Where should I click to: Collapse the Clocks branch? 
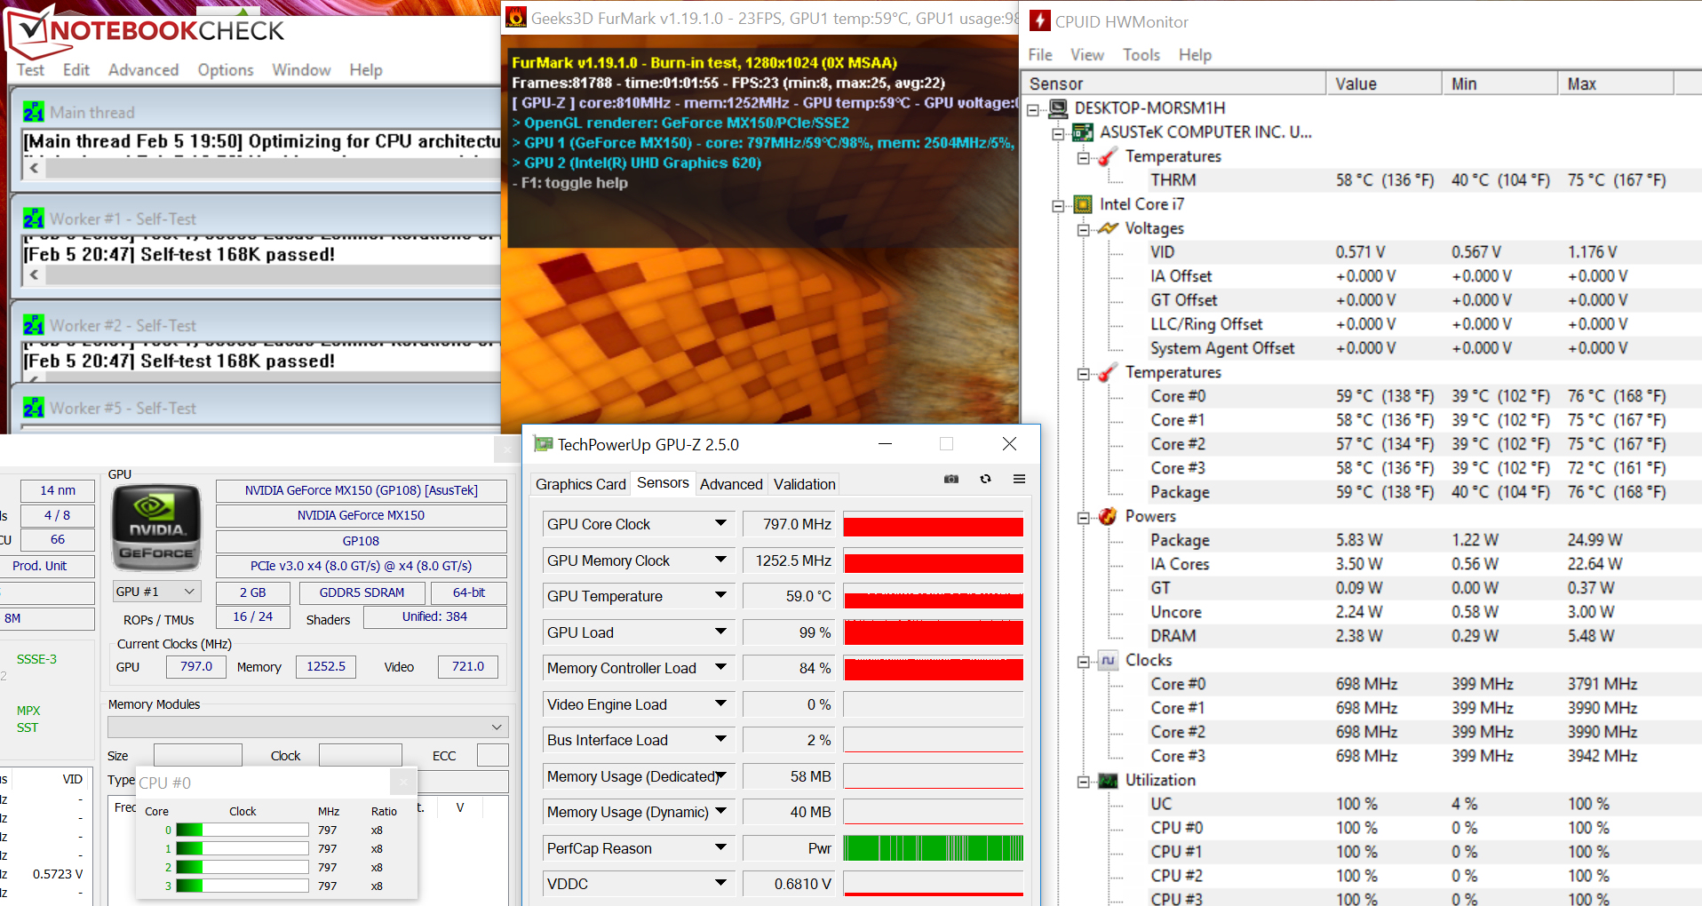(1083, 661)
